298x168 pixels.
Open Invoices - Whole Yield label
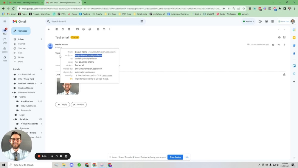(x=28, y=83)
